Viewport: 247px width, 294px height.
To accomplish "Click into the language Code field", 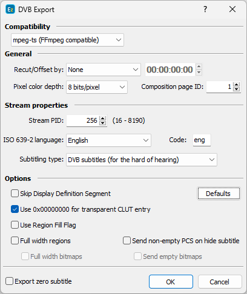I will tap(202, 140).
